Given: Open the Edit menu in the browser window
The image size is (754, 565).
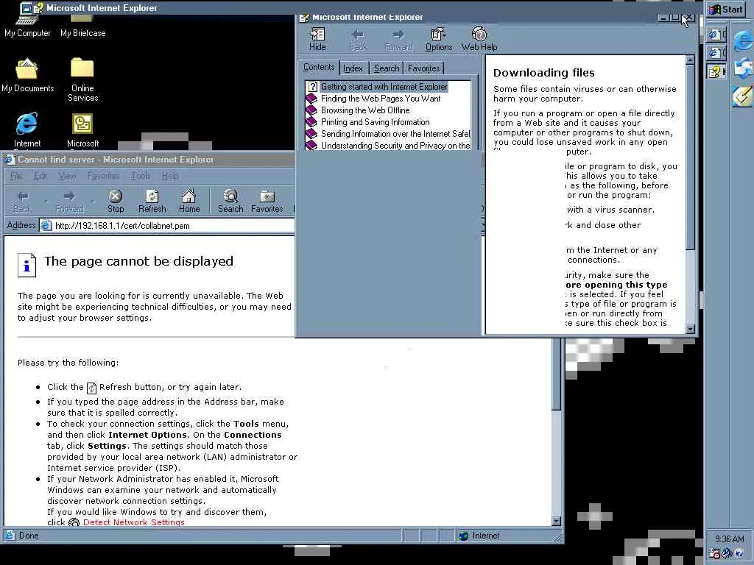Looking at the screenshot, I should 40,176.
